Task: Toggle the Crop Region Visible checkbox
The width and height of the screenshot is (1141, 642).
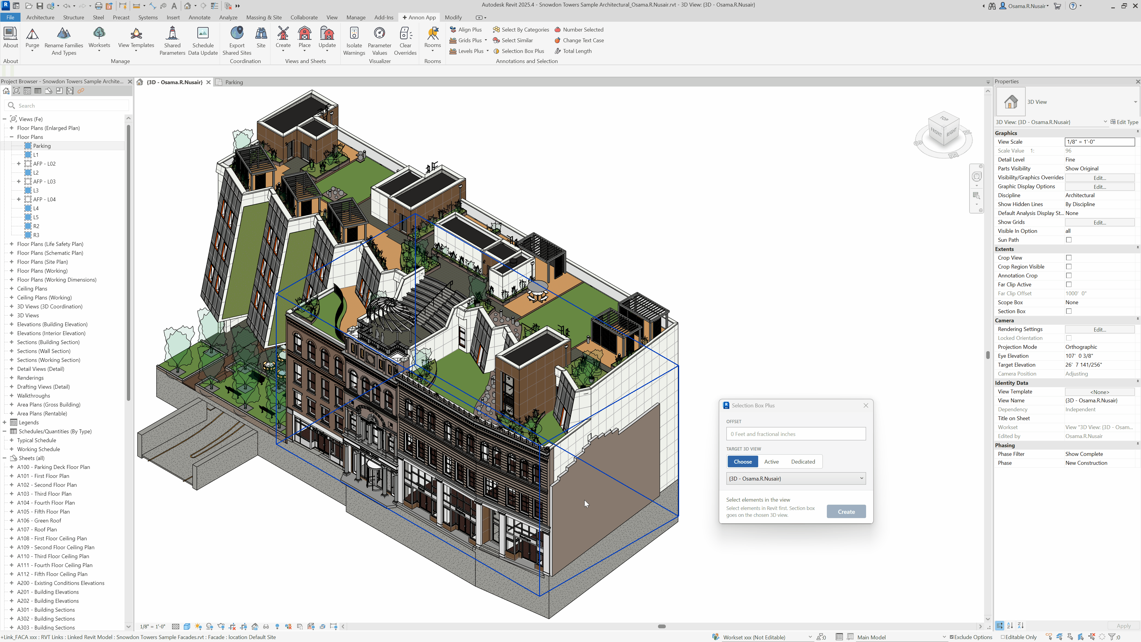Action: click(x=1069, y=267)
